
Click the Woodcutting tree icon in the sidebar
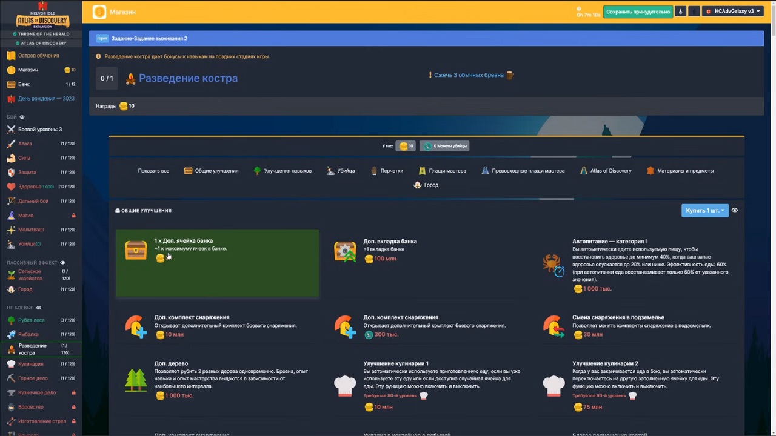[11, 320]
